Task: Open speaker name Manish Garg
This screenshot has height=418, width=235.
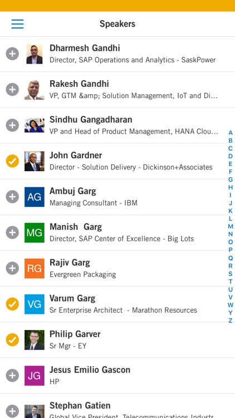Action: tap(76, 227)
